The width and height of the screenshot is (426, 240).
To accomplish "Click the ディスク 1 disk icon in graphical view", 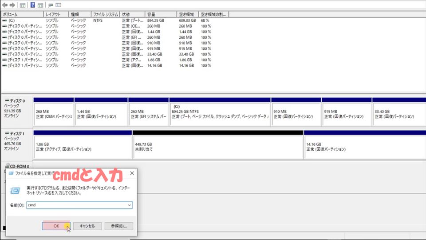I will click(x=7, y=133).
